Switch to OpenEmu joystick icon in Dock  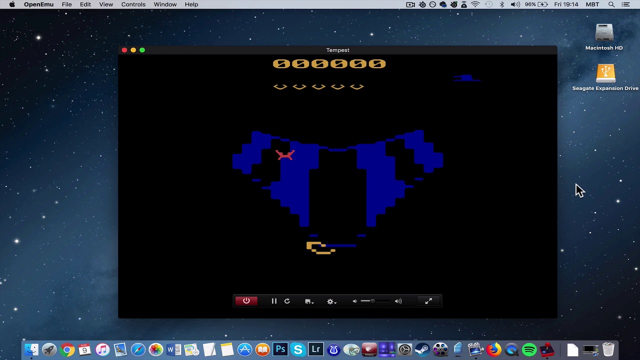(547, 349)
